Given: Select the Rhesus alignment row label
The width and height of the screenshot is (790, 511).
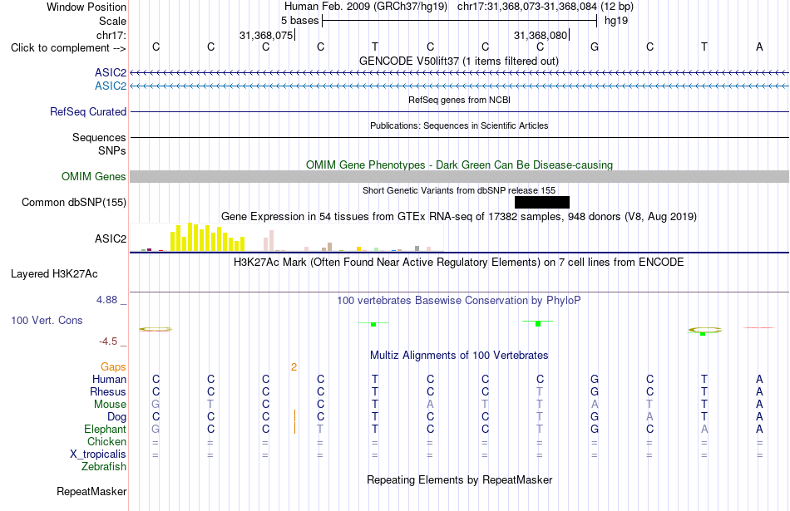Looking at the screenshot, I should (108, 391).
